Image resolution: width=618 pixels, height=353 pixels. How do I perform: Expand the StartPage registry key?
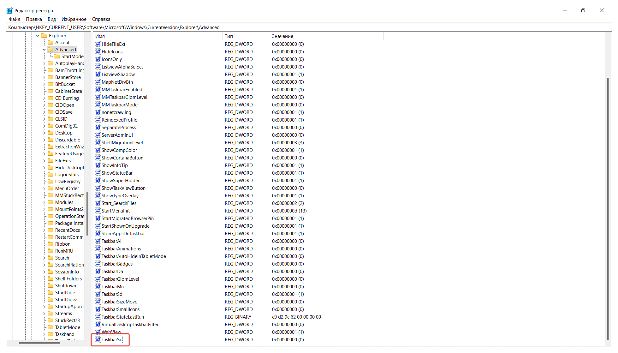46,293
